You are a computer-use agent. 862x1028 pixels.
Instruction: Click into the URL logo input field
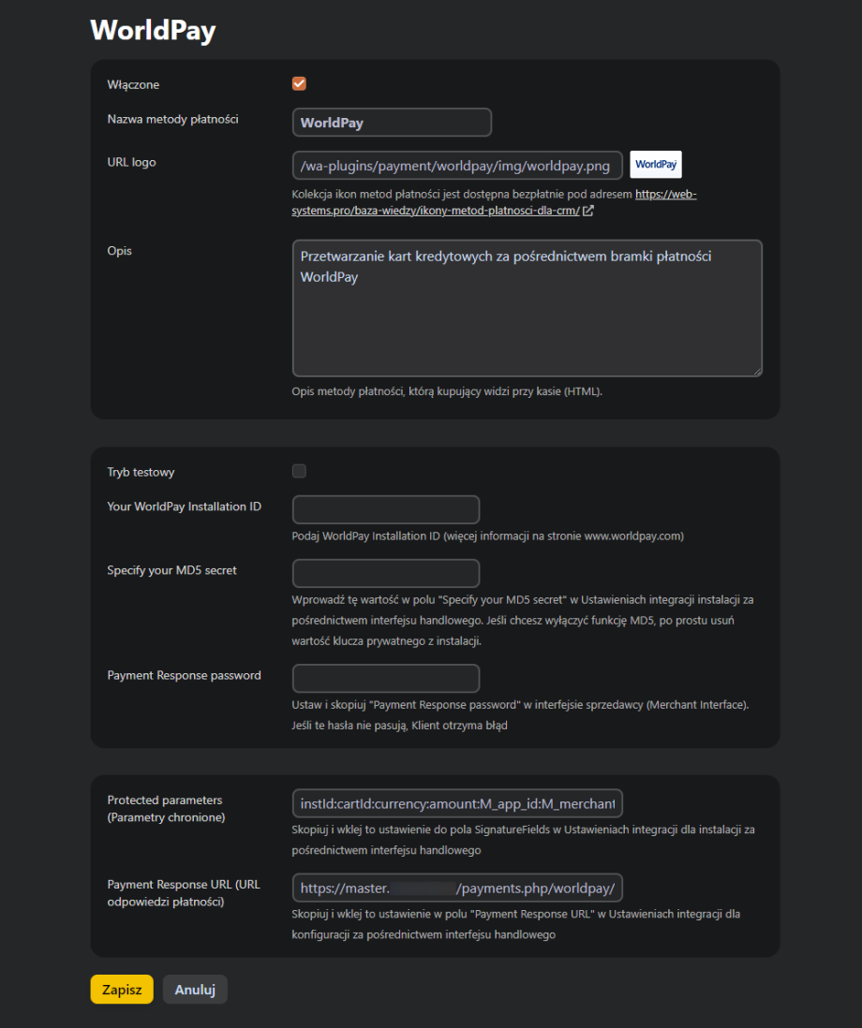[457, 166]
